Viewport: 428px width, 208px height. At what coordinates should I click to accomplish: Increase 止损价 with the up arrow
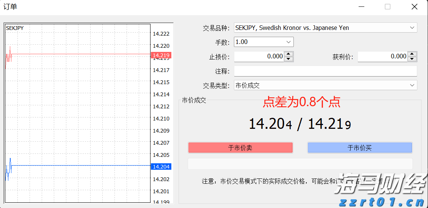click(x=289, y=54)
